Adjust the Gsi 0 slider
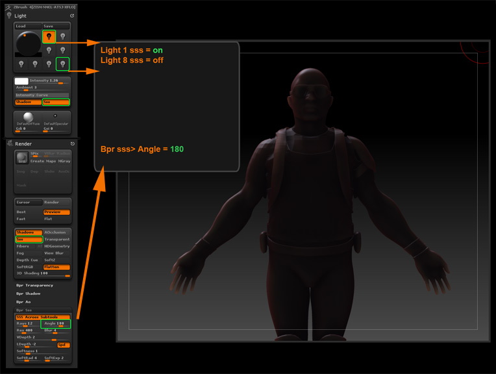The height and width of the screenshot is (374, 496). 56,129
